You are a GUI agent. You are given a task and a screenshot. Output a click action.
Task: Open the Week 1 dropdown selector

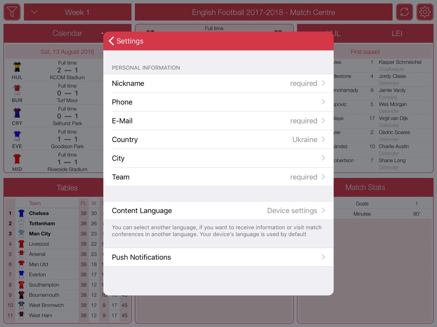coord(77,12)
